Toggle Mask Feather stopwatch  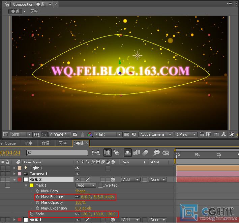point(37,197)
